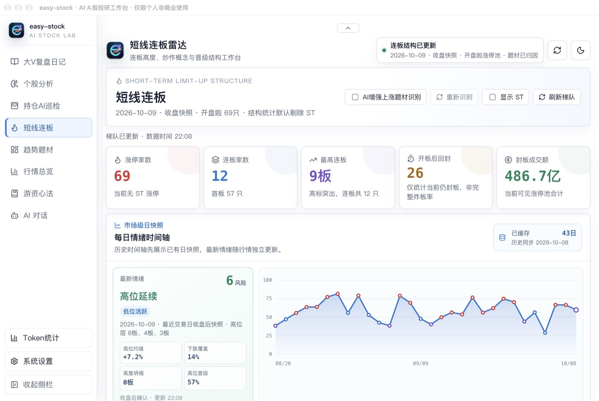Click the 重新识别 button
Screen dimensions: 599x401
pos(454,97)
